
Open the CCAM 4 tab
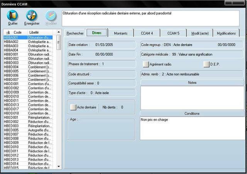[x=147, y=33]
